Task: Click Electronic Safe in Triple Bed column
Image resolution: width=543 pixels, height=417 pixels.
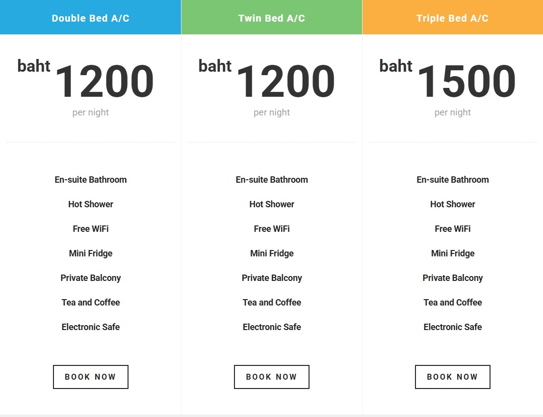Action: [x=453, y=327]
